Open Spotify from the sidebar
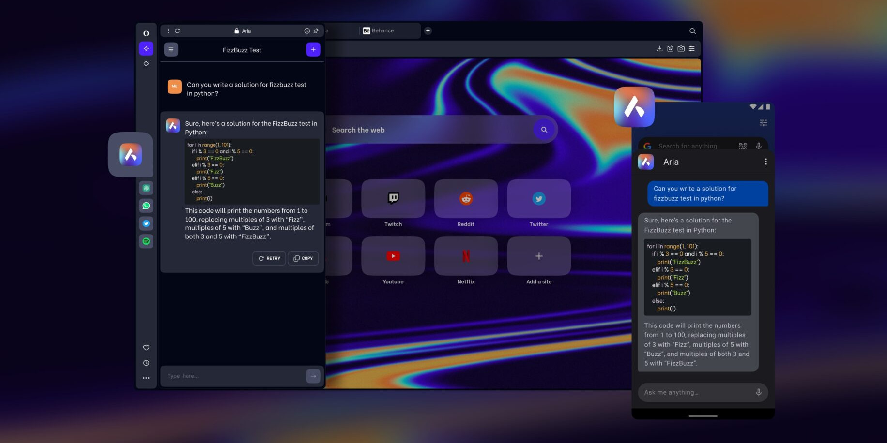887x443 pixels. (146, 241)
